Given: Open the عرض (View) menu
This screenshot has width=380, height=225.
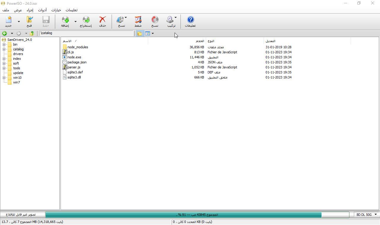Looking at the screenshot, I should click(x=18, y=10).
